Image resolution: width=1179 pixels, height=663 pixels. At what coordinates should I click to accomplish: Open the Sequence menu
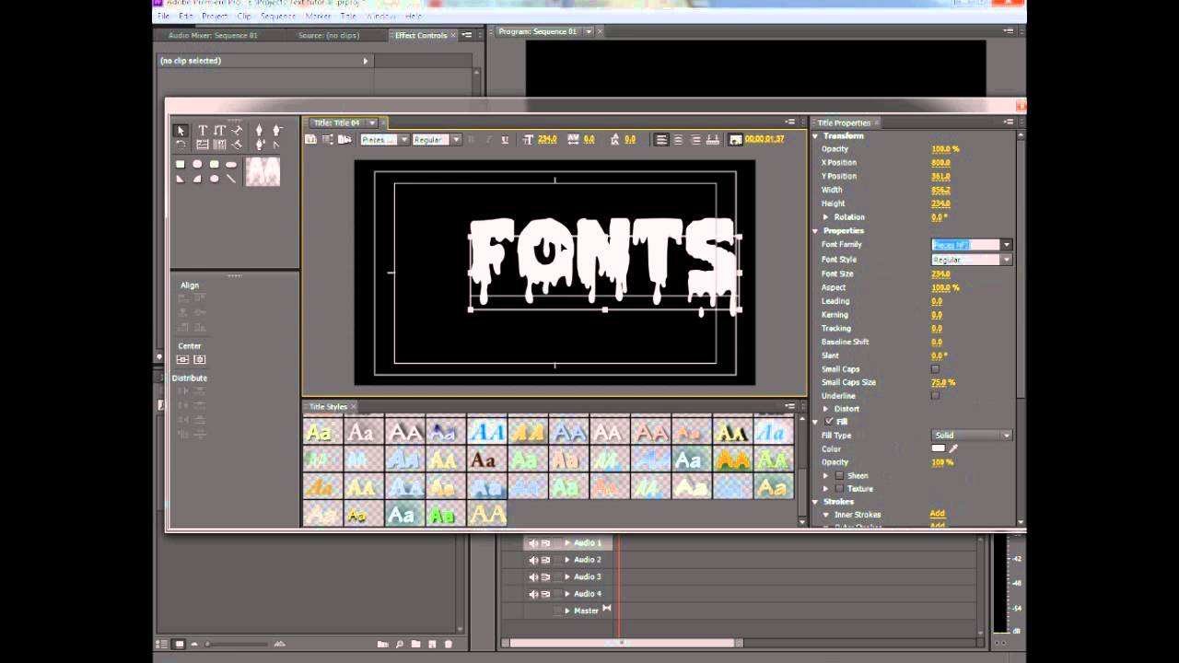click(278, 17)
